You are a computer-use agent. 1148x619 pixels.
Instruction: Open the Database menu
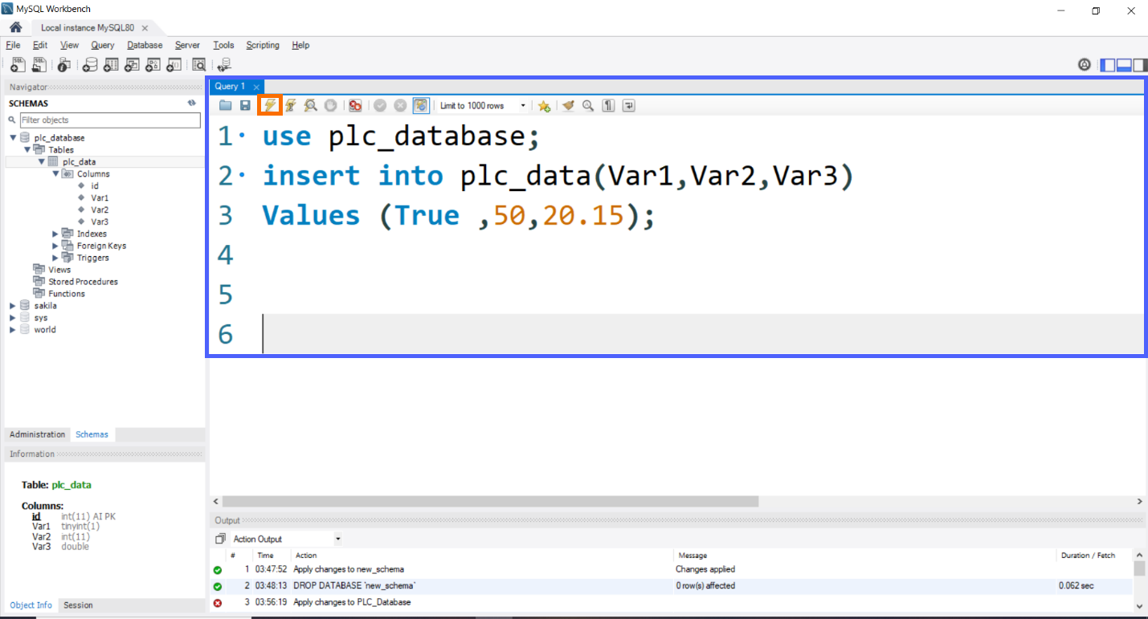click(x=145, y=45)
